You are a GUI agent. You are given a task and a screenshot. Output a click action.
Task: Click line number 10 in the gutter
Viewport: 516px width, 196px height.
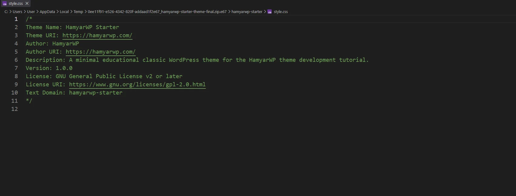click(15, 93)
